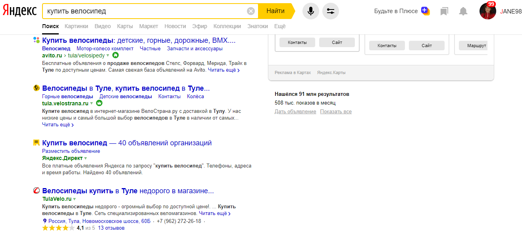Click the VeloStrana favicon icon
Viewport: 522px width, 236px height.
37,88
